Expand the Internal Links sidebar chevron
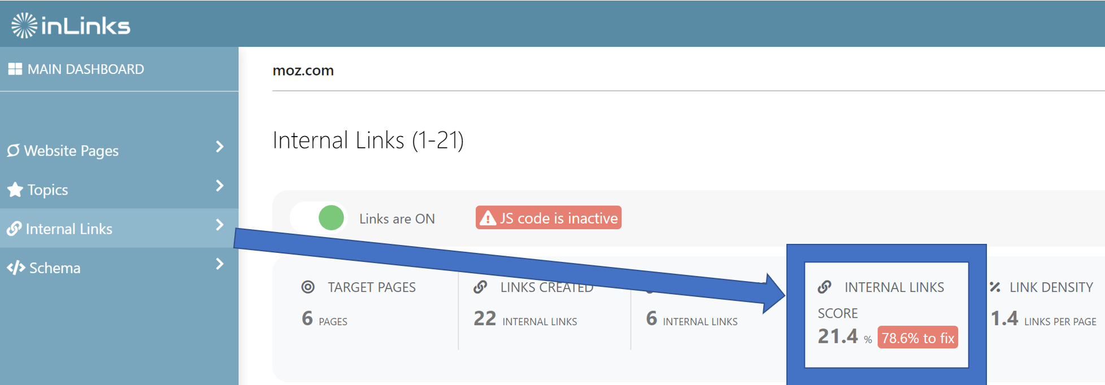 220,225
